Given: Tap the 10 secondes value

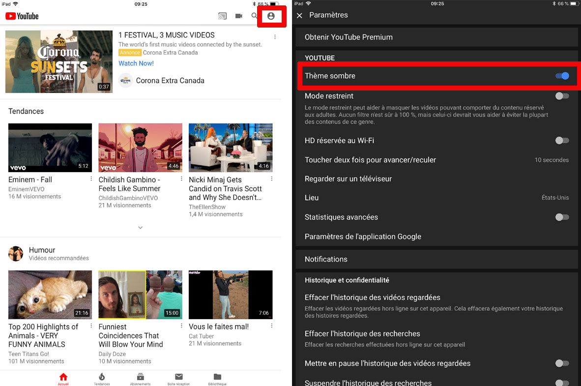Looking at the screenshot, I should tap(552, 160).
